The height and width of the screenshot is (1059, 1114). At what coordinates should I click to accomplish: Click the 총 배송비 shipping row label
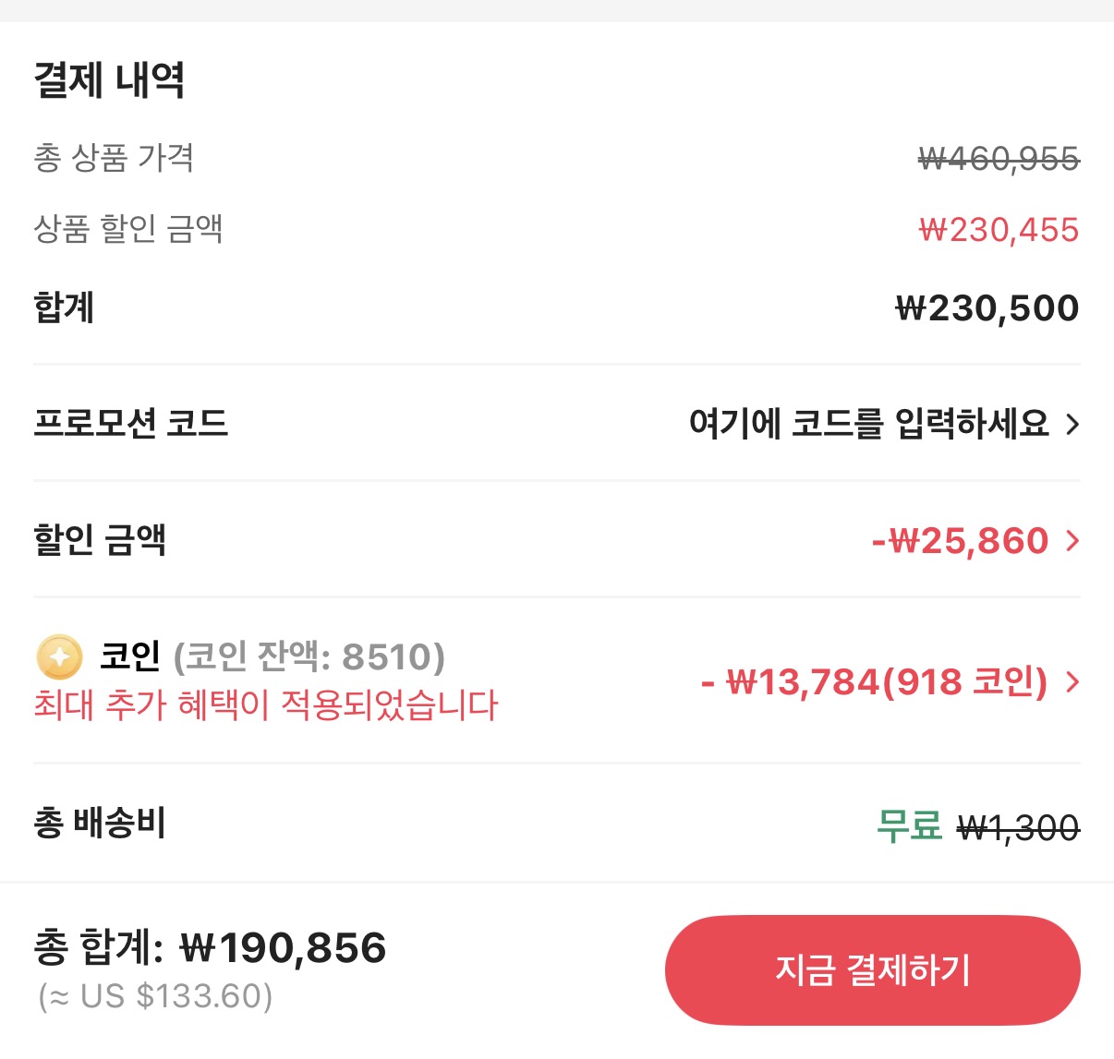click(x=100, y=826)
